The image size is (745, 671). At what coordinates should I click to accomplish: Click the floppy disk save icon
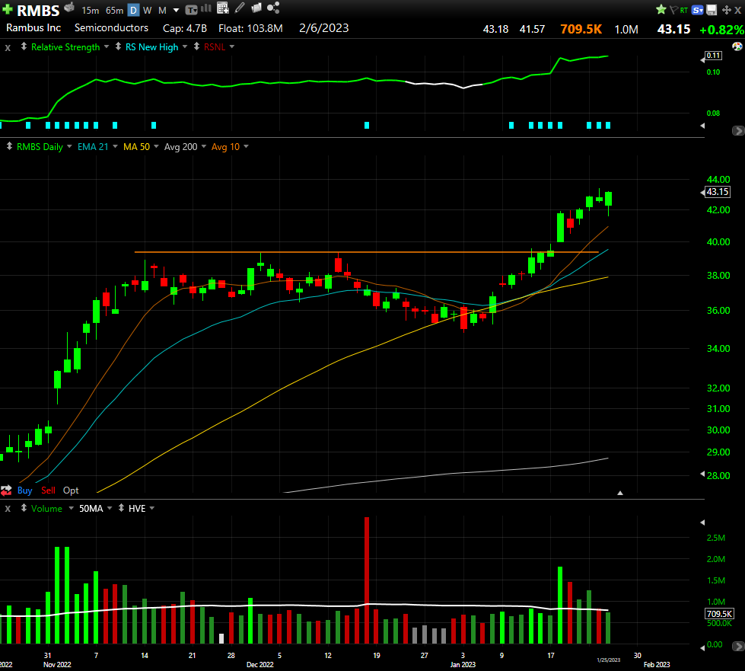[x=712, y=10]
